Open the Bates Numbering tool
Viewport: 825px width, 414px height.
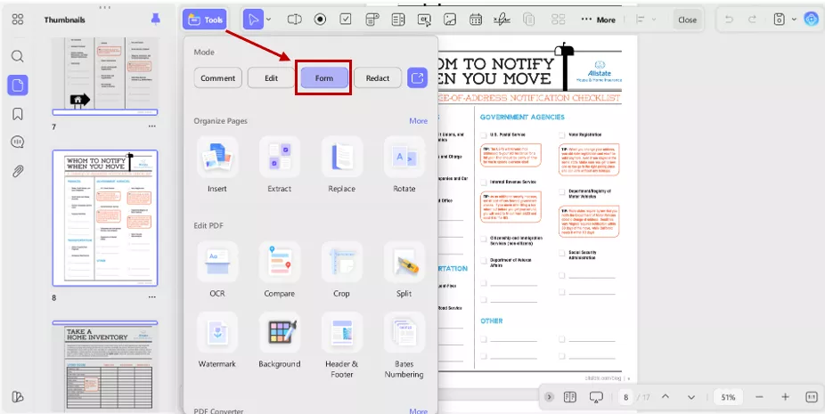[x=404, y=345]
